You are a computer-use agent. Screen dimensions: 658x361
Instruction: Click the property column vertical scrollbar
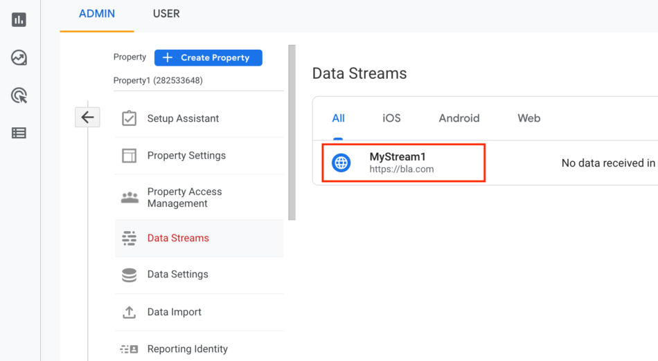click(292, 132)
